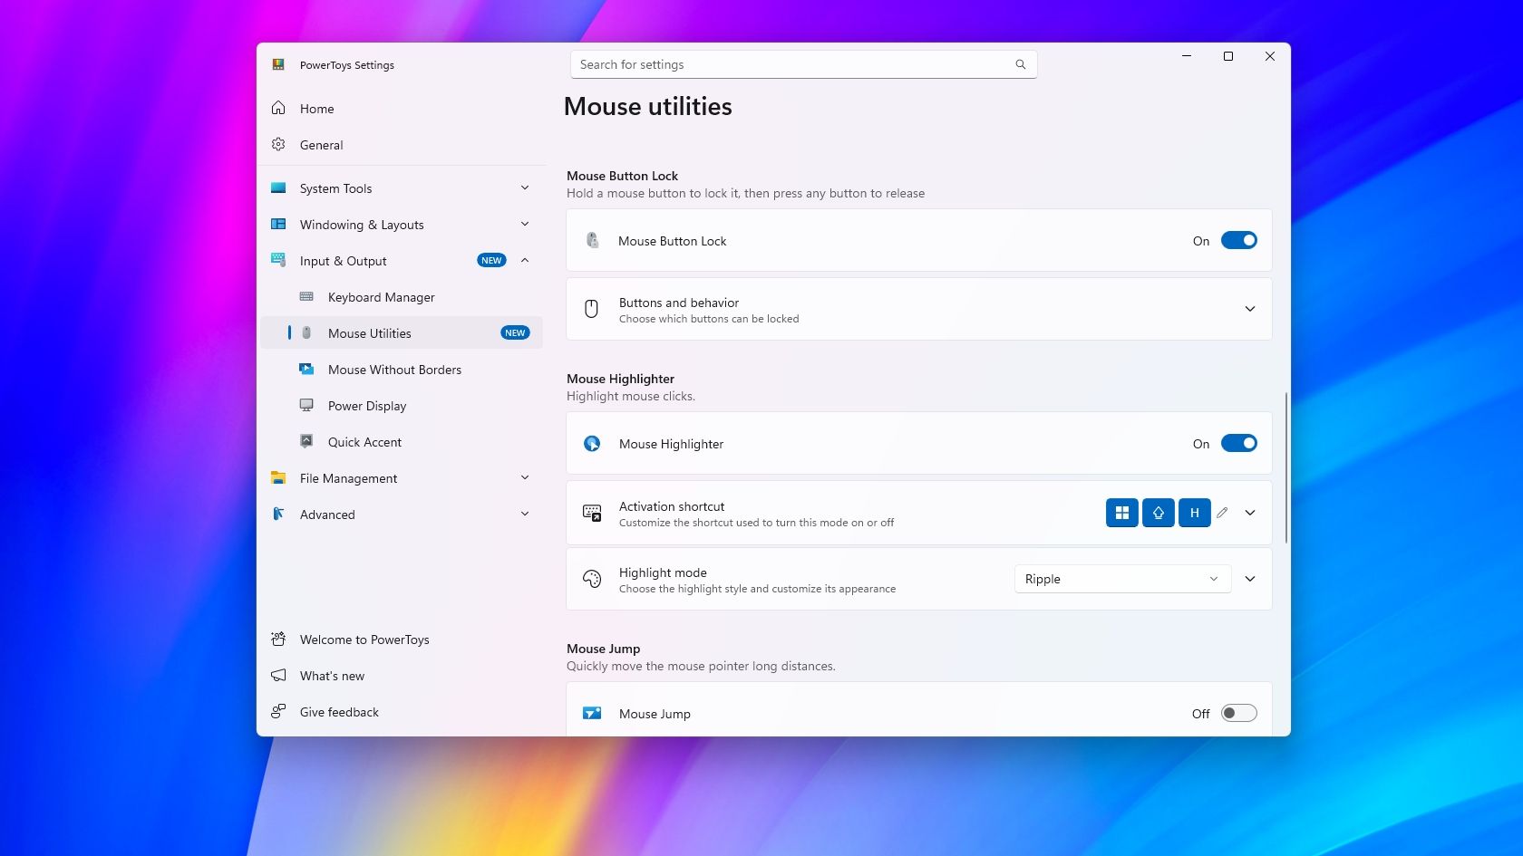Expand the Advanced section chevron
This screenshot has height=856, width=1523.
click(x=525, y=514)
